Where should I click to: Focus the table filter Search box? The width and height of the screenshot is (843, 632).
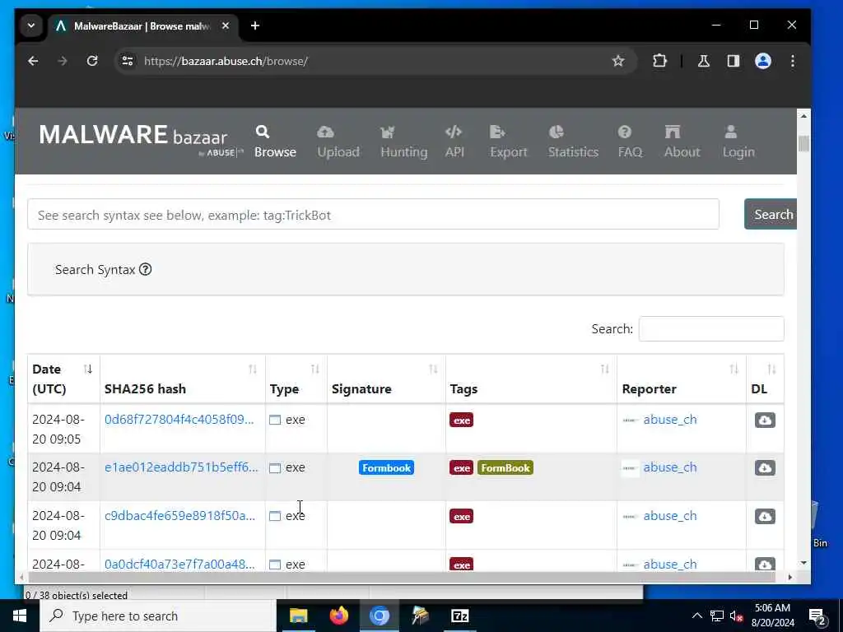coord(710,328)
